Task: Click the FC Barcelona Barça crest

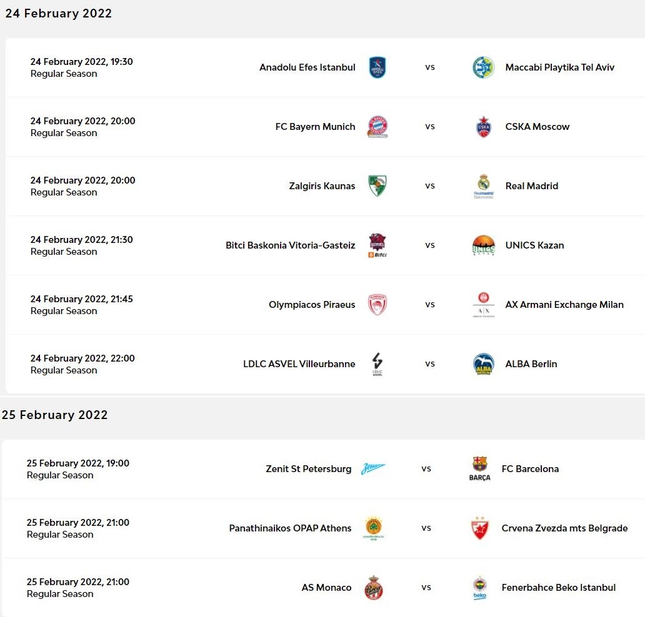Action: [x=479, y=468]
